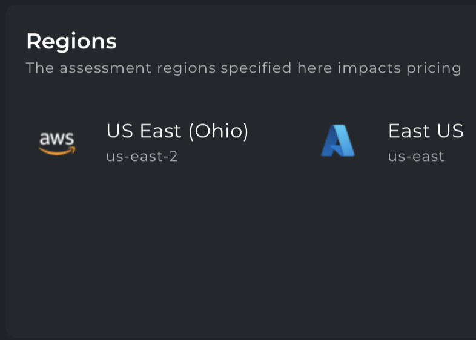The width and height of the screenshot is (476, 340).
Task: Click the us-east region code under East US
Action: pos(416,156)
